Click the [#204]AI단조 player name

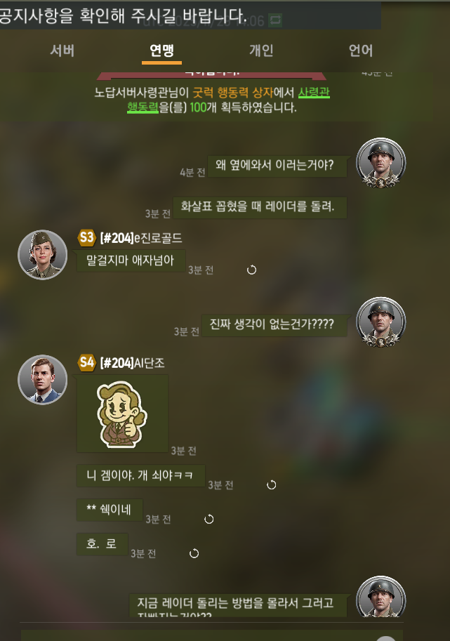click(132, 363)
